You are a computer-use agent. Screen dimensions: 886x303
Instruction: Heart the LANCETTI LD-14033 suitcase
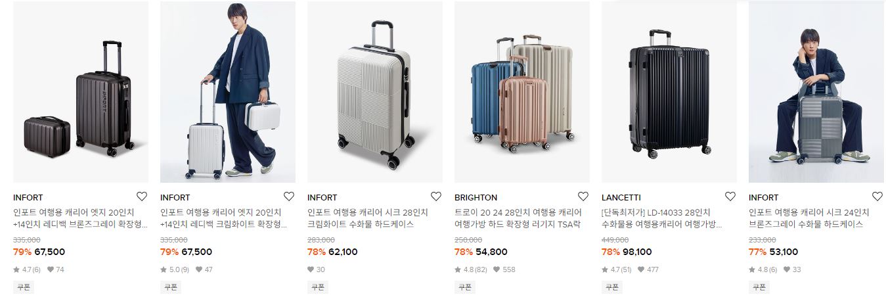(x=730, y=197)
